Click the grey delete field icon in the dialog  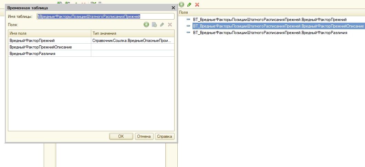(170, 25)
